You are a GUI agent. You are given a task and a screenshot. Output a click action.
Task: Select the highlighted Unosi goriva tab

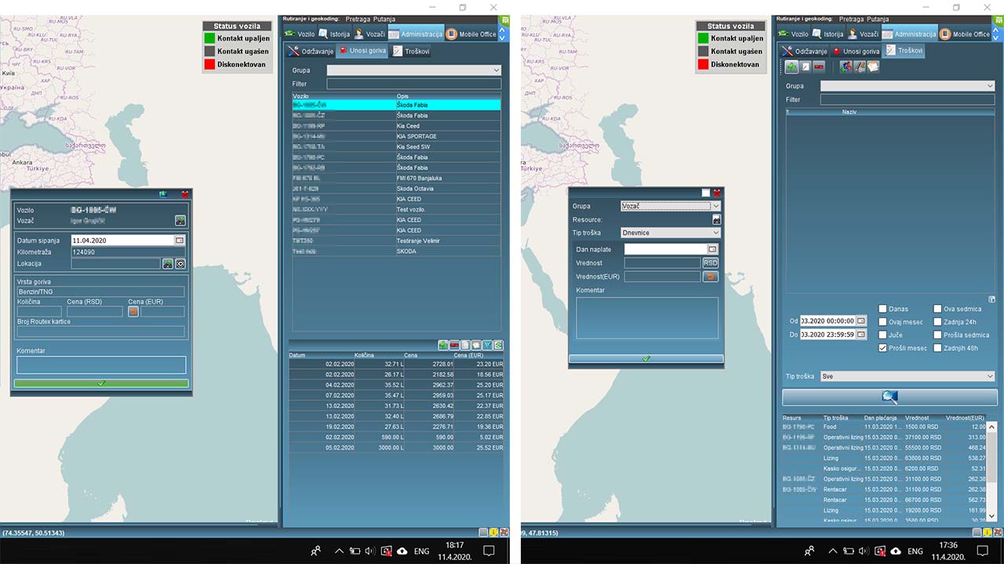pyautogui.click(x=362, y=51)
